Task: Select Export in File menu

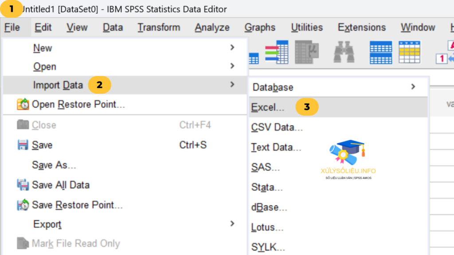Action: coord(125,224)
